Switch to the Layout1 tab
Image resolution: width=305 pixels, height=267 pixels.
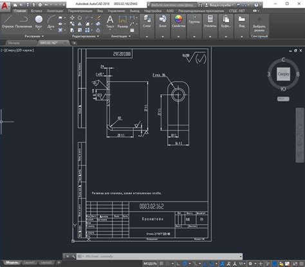point(29,262)
